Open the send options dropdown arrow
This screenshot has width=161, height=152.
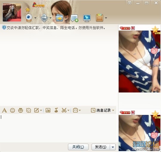113,147
